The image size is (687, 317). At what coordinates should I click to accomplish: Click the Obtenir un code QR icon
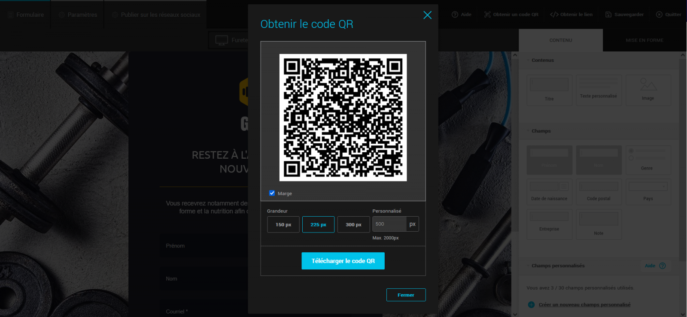(487, 15)
